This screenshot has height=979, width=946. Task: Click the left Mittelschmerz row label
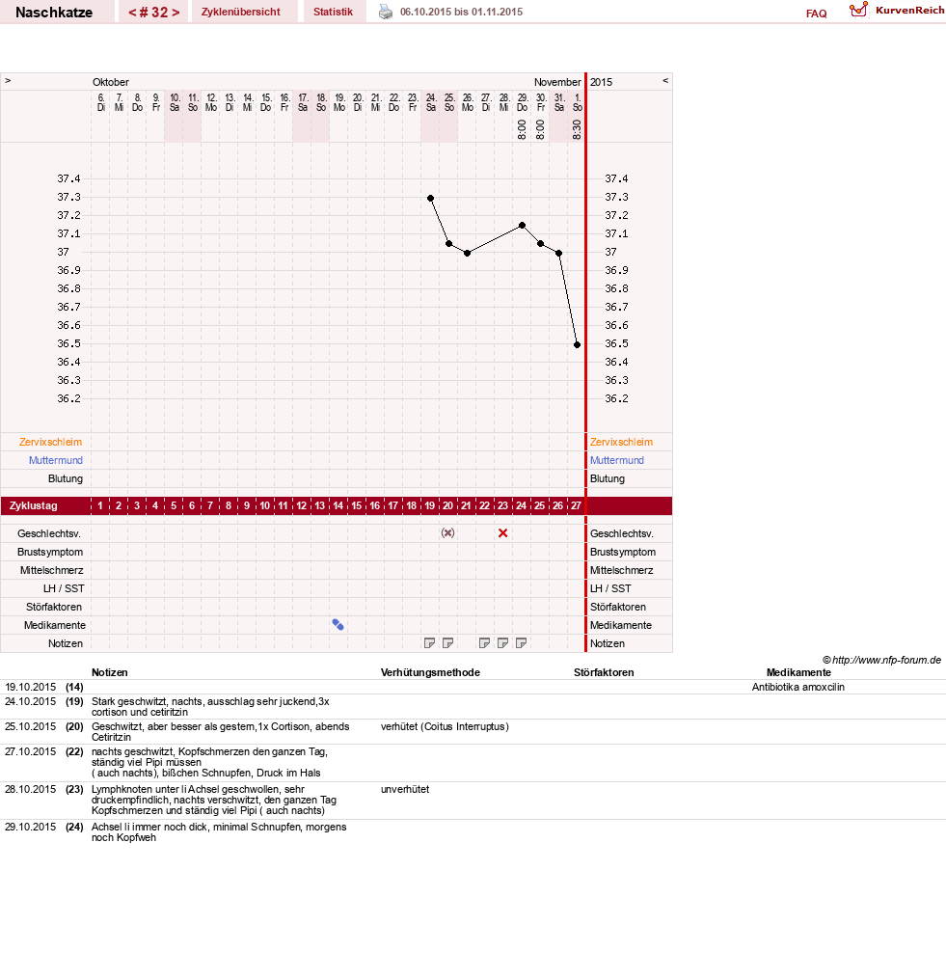click(51, 570)
